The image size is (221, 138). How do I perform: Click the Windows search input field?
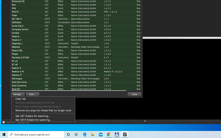tap(36, 134)
